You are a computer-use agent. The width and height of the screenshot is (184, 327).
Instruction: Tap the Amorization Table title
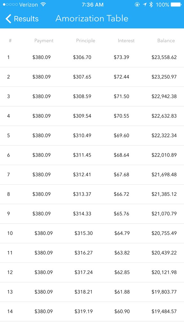coord(92,18)
